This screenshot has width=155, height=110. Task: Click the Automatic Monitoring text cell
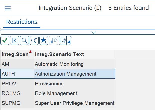coord(59,64)
